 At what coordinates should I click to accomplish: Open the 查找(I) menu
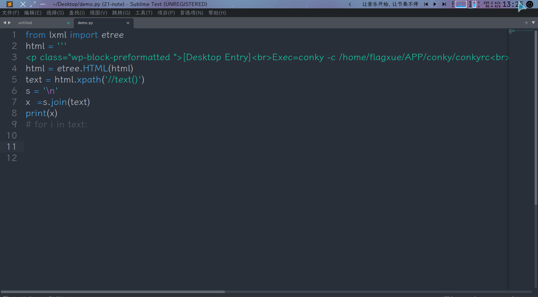pos(77,13)
